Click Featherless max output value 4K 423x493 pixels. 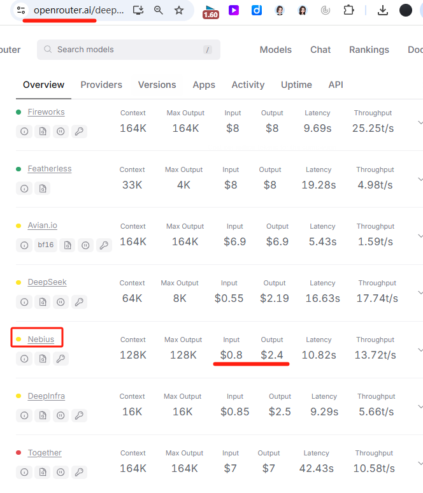183,185
